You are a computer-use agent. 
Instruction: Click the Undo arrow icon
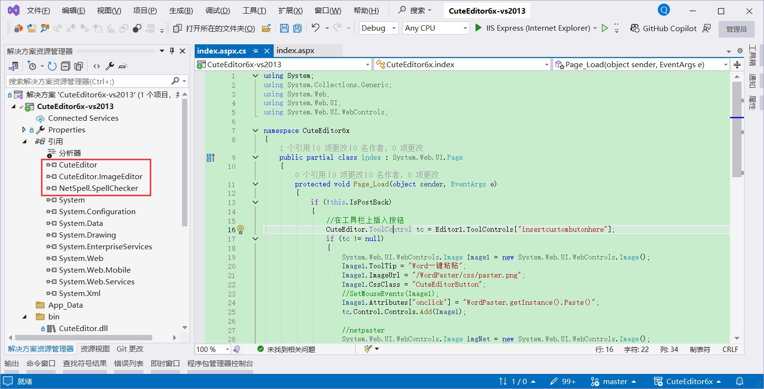pyautogui.click(x=316, y=28)
